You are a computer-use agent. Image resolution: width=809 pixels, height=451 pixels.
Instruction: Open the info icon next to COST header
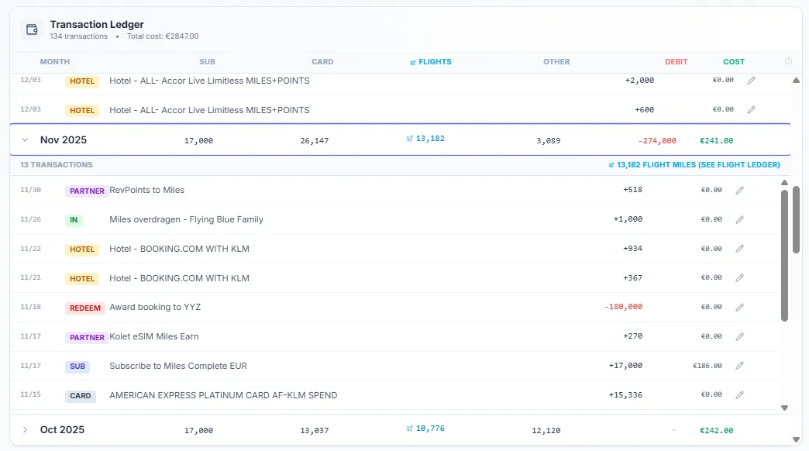tap(788, 61)
